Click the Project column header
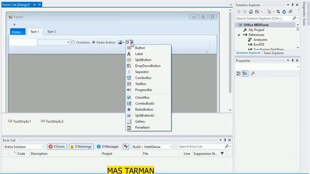Image resolution: width=310 pixels, height=174 pixels. tap(107, 154)
